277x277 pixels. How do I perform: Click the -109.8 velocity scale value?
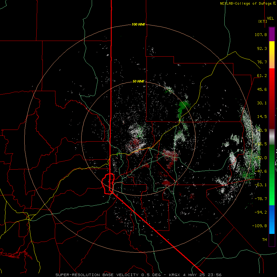[259, 226]
